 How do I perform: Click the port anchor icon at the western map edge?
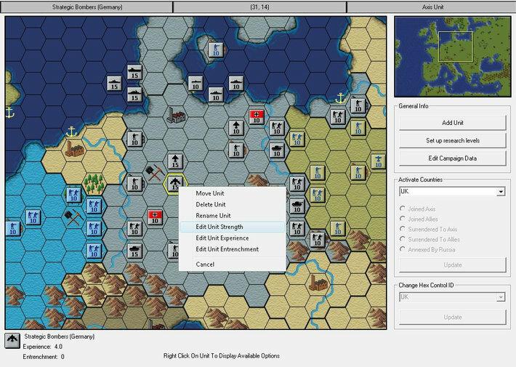(10, 113)
